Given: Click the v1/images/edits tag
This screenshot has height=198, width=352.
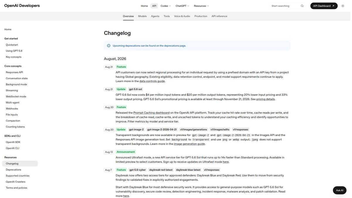Looking at the screenshot, I should click(x=220, y=130).
